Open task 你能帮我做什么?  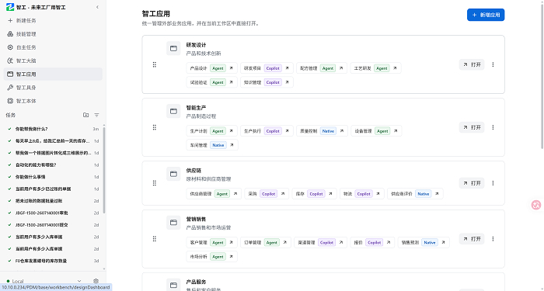[x=53, y=129]
